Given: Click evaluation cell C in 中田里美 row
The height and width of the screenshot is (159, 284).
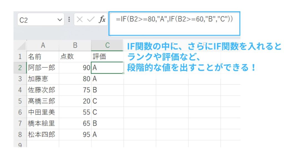Looking at the screenshot, I should (107, 112).
